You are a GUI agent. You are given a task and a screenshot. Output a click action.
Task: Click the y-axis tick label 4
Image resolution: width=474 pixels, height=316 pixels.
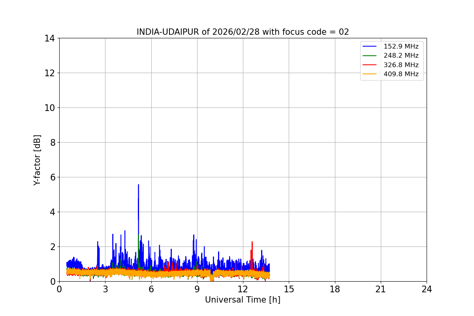click(x=52, y=212)
